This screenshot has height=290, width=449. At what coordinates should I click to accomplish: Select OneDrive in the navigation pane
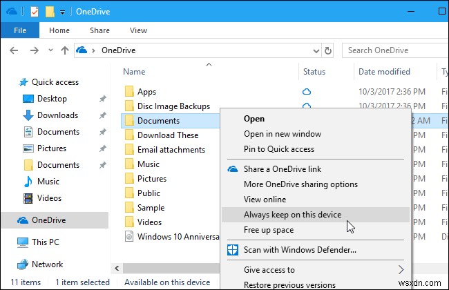coord(55,220)
